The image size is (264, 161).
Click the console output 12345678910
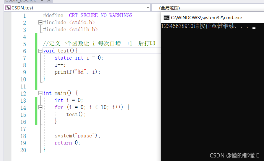[x=177, y=26]
